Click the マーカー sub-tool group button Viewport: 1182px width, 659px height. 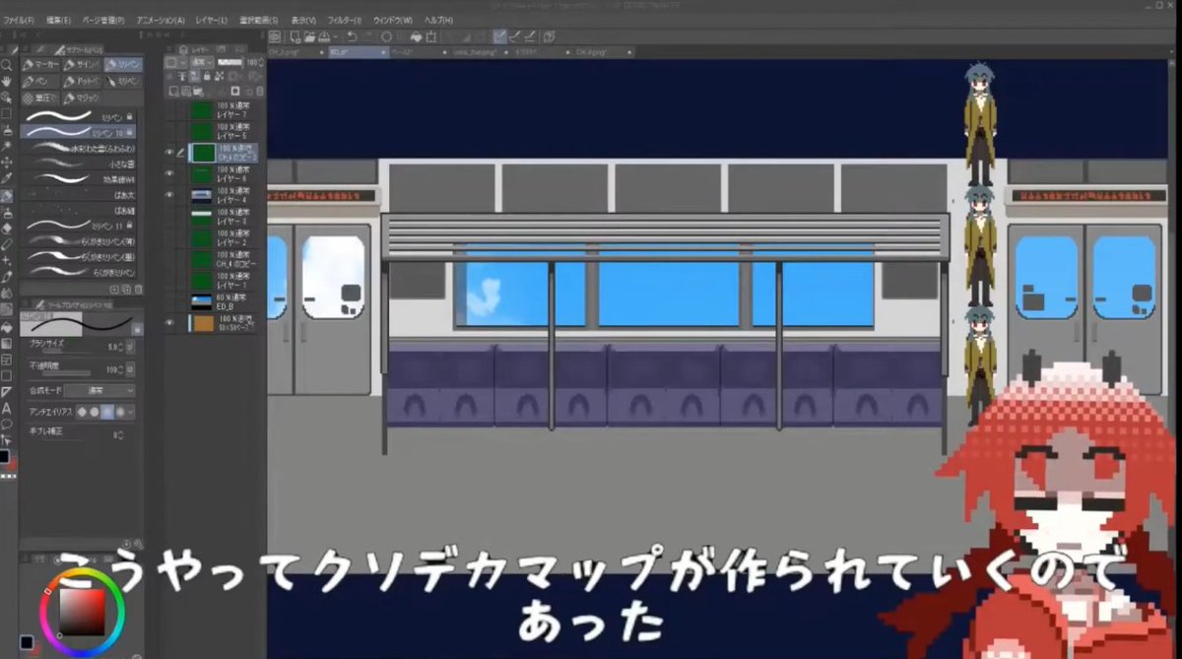[x=41, y=63]
